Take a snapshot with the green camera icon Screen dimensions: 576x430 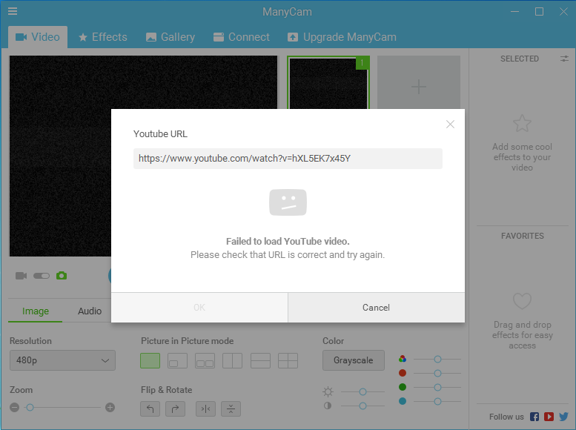point(62,275)
